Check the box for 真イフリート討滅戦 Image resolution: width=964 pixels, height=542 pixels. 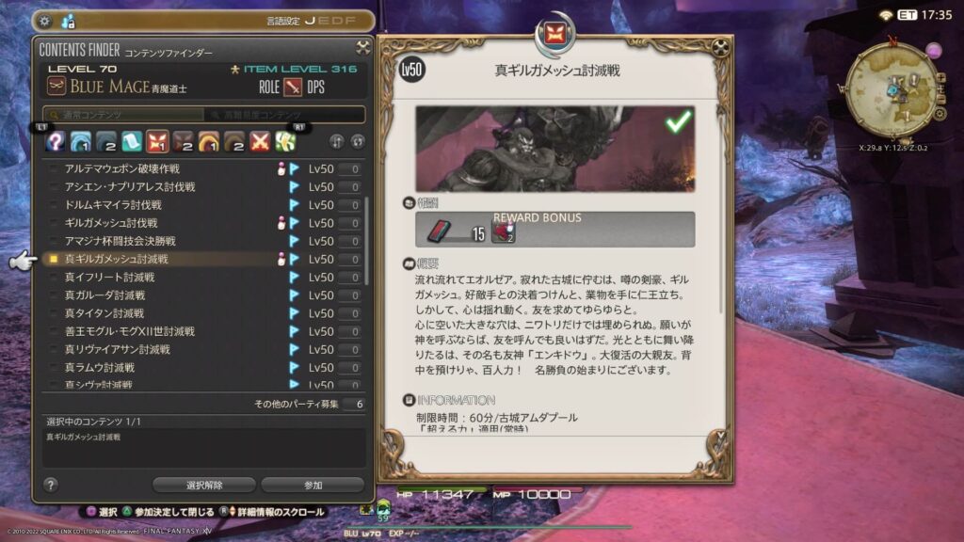pos(54,278)
